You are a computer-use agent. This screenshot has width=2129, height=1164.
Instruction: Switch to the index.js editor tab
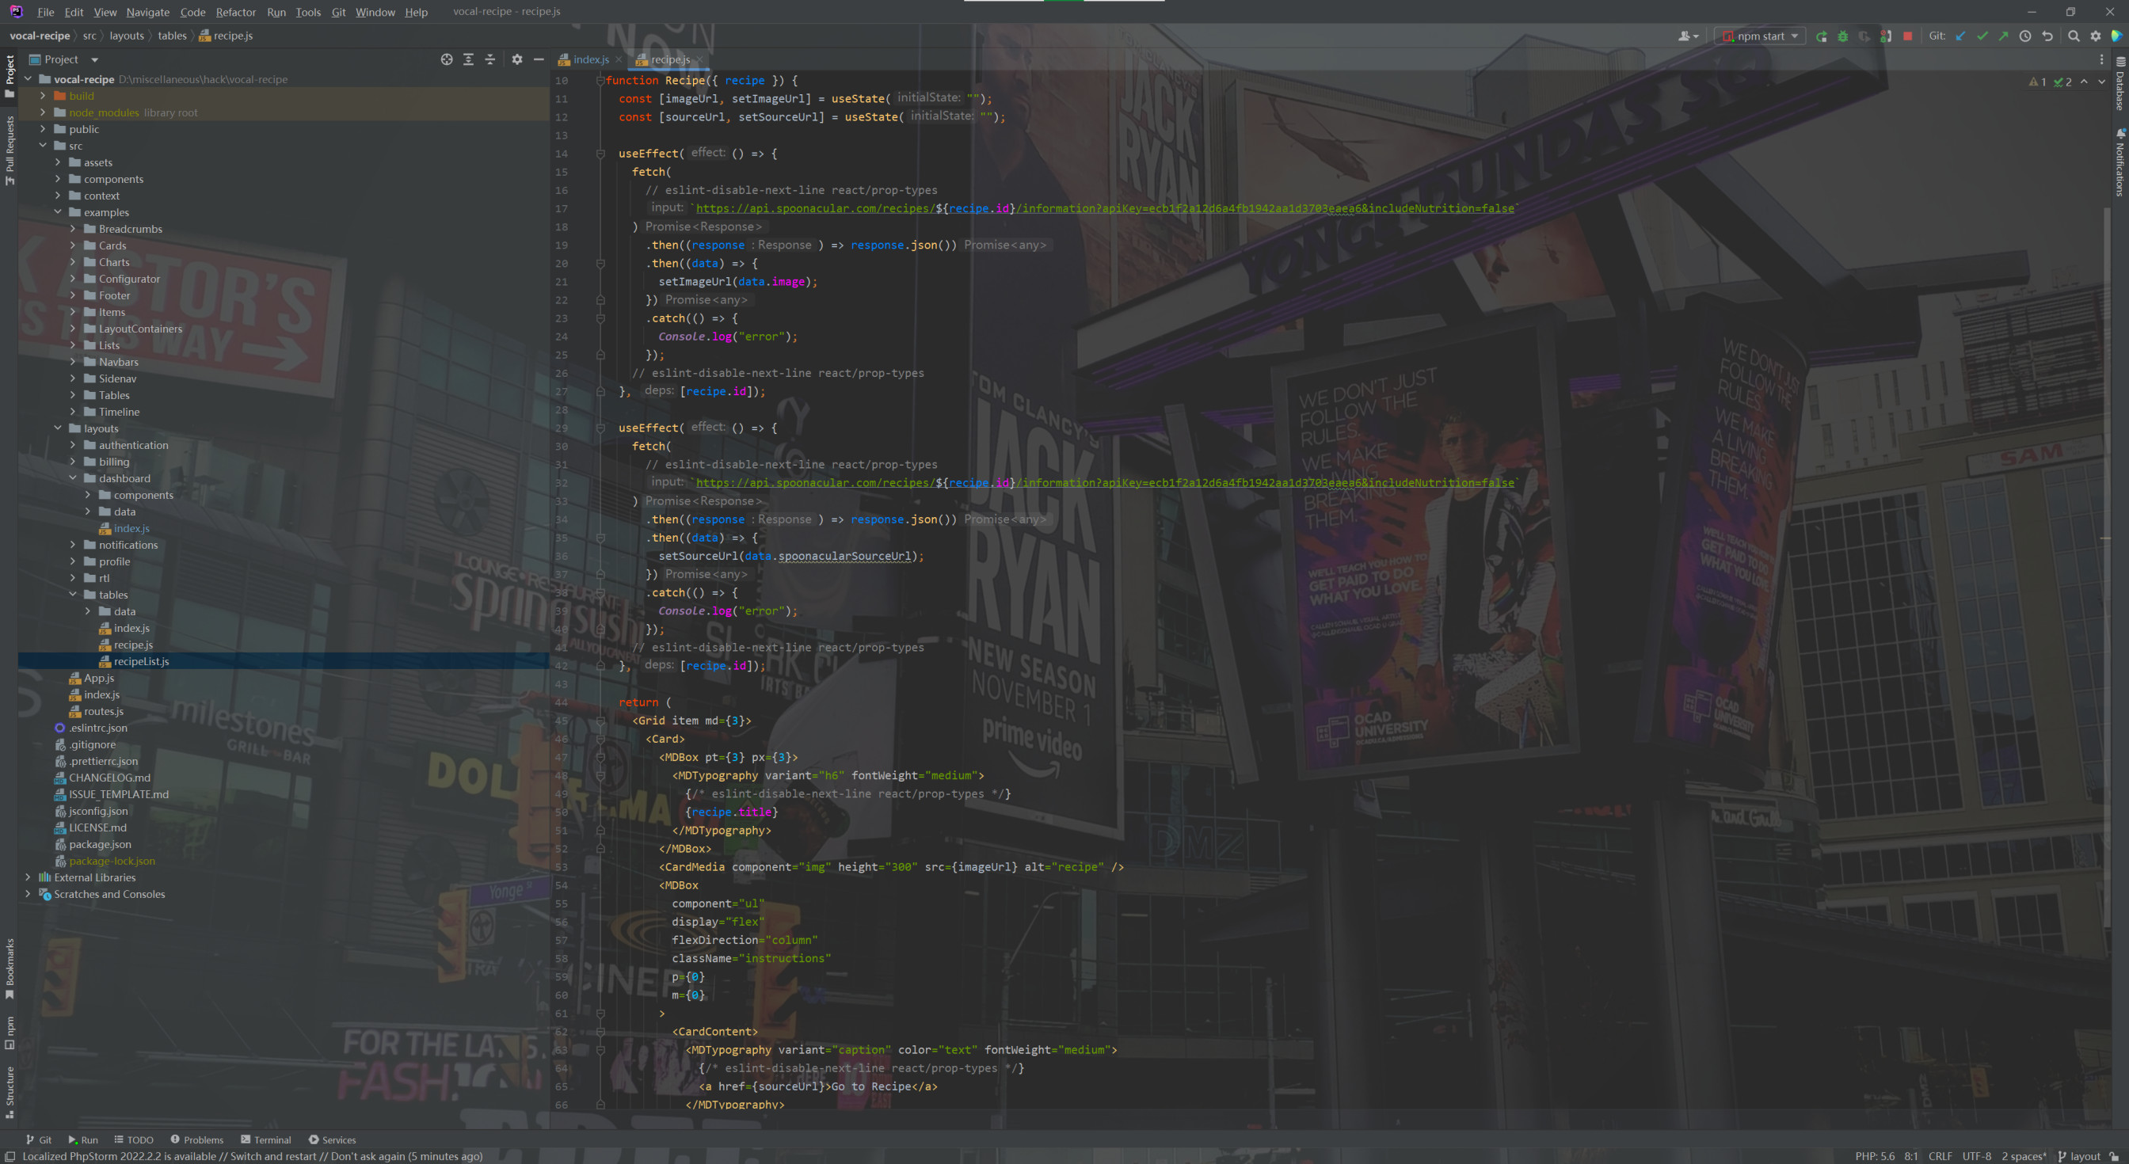tap(591, 59)
